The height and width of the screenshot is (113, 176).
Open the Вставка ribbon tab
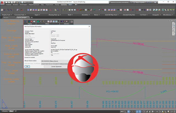(15, 5)
